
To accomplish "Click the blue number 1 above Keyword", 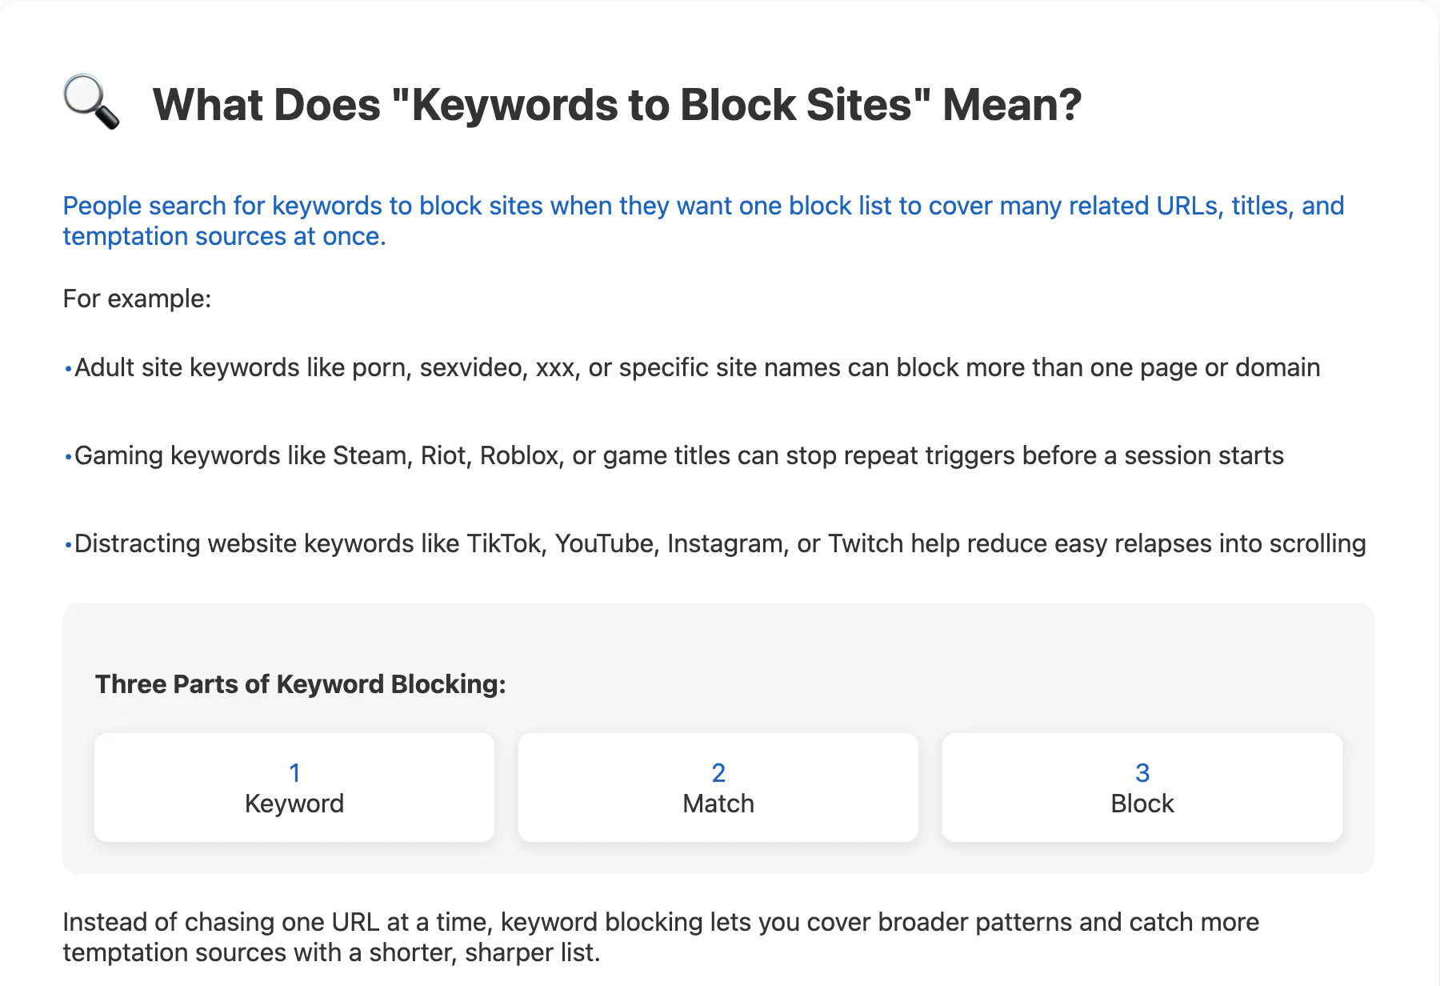I will click(x=294, y=773).
